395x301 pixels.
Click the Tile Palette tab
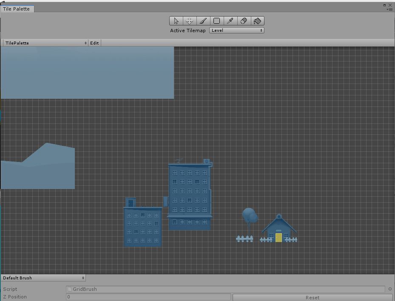pos(17,9)
